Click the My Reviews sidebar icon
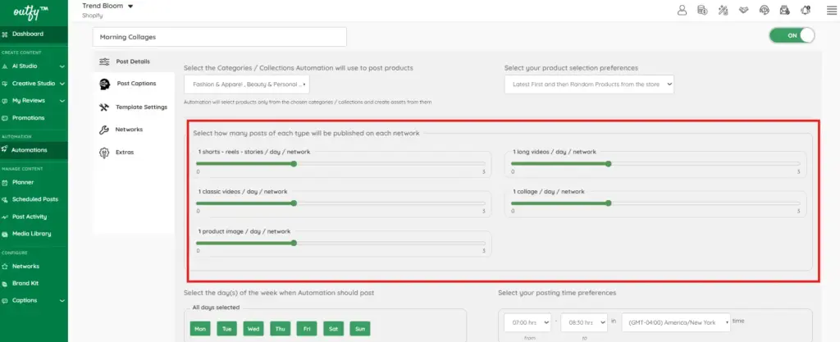The height and width of the screenshot is (342, 840). 6,101
